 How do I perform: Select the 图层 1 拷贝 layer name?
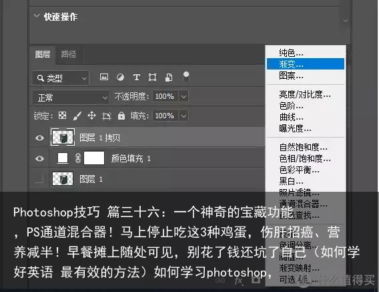point(100,138)
